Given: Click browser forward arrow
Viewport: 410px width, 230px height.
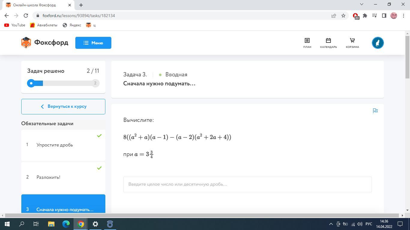Looking at the screenshot, I should (16, 16).
